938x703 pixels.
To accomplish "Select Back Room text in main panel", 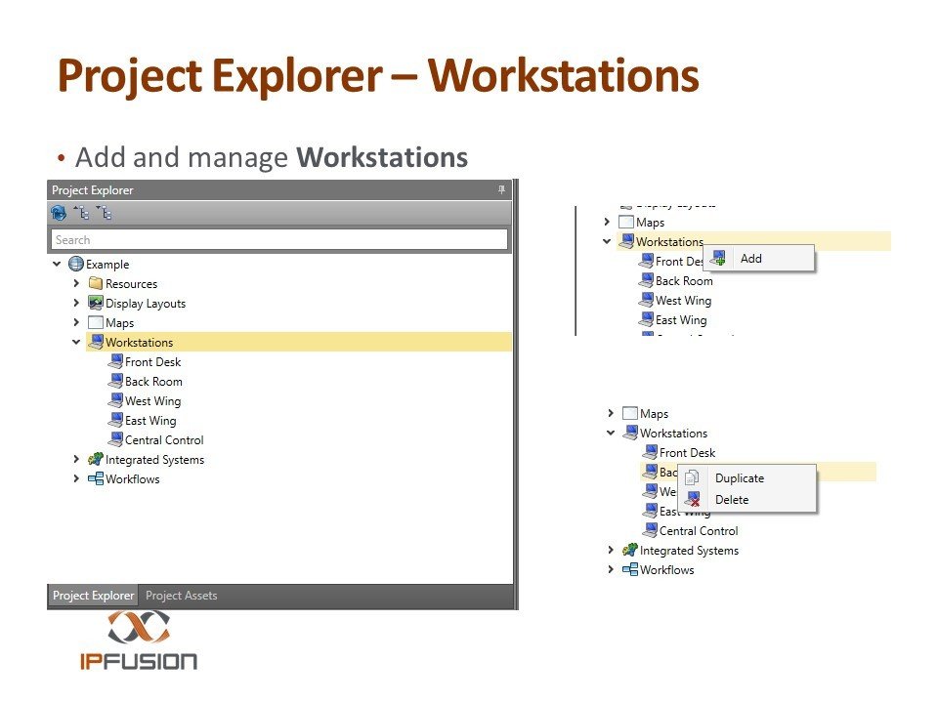I will pyautogui.click(x=153, y=382).
